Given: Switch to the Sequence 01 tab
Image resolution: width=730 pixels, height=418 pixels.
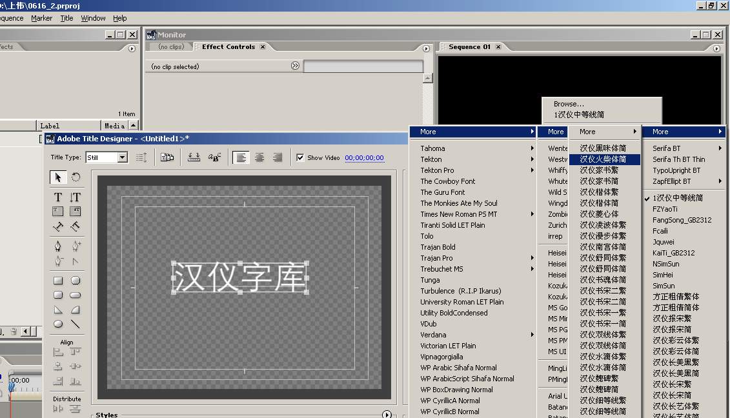Looking at the screenshot, I should [x=469, y=47].
